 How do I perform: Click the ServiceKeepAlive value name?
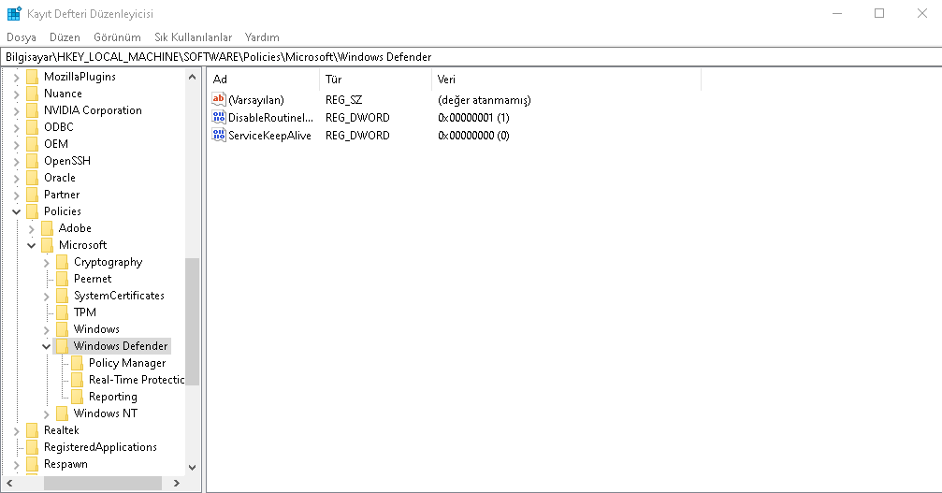269,135
